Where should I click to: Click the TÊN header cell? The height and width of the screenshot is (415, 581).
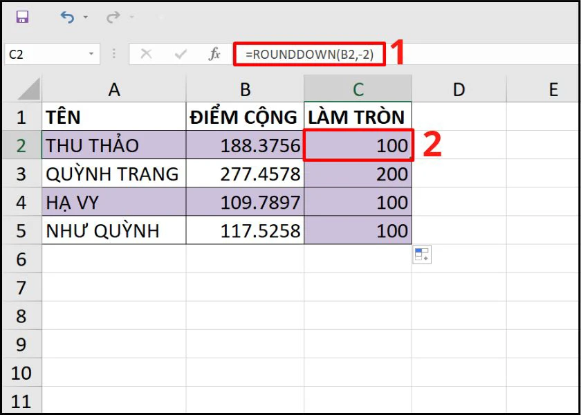(113, 116)
